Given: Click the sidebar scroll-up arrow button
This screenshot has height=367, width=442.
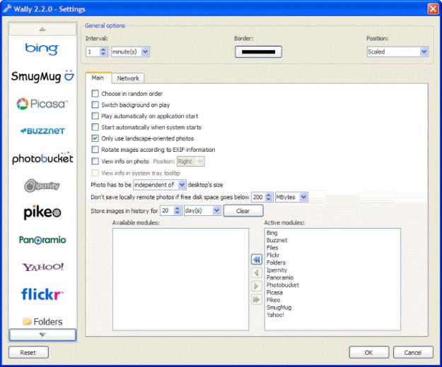Looking at the screenshot, I should point(42,29).
